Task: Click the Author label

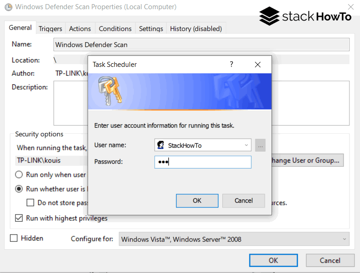Action: (23, 73)
